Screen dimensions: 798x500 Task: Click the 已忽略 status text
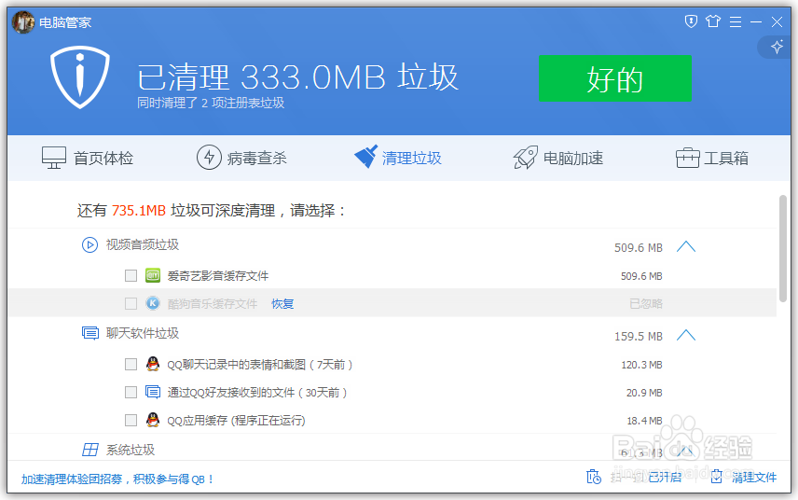point(646,304)
